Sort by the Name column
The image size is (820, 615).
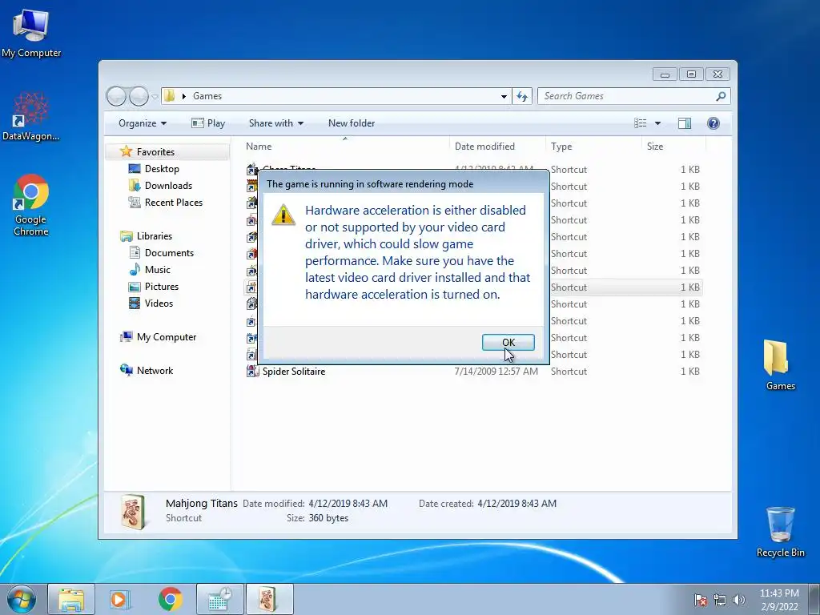[345, 147]
